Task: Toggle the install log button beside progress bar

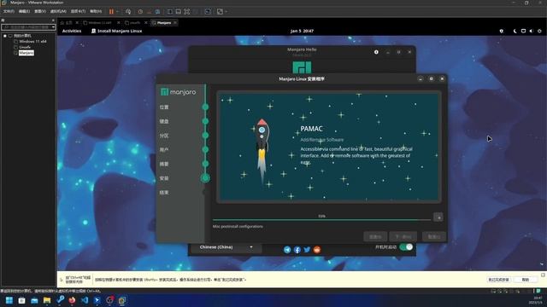Action: click(438, 217)
